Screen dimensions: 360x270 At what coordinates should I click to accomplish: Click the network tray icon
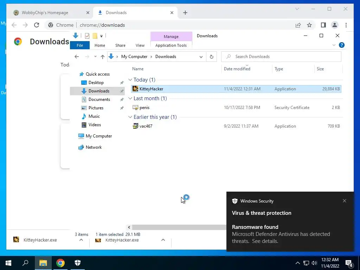(x=306, y=263)
